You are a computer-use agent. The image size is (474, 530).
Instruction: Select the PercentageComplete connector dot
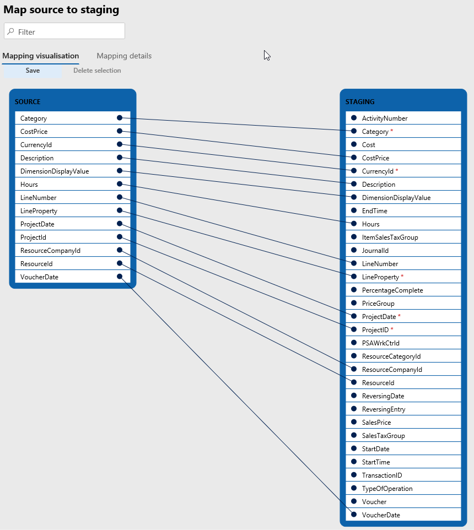coord(353,289)
